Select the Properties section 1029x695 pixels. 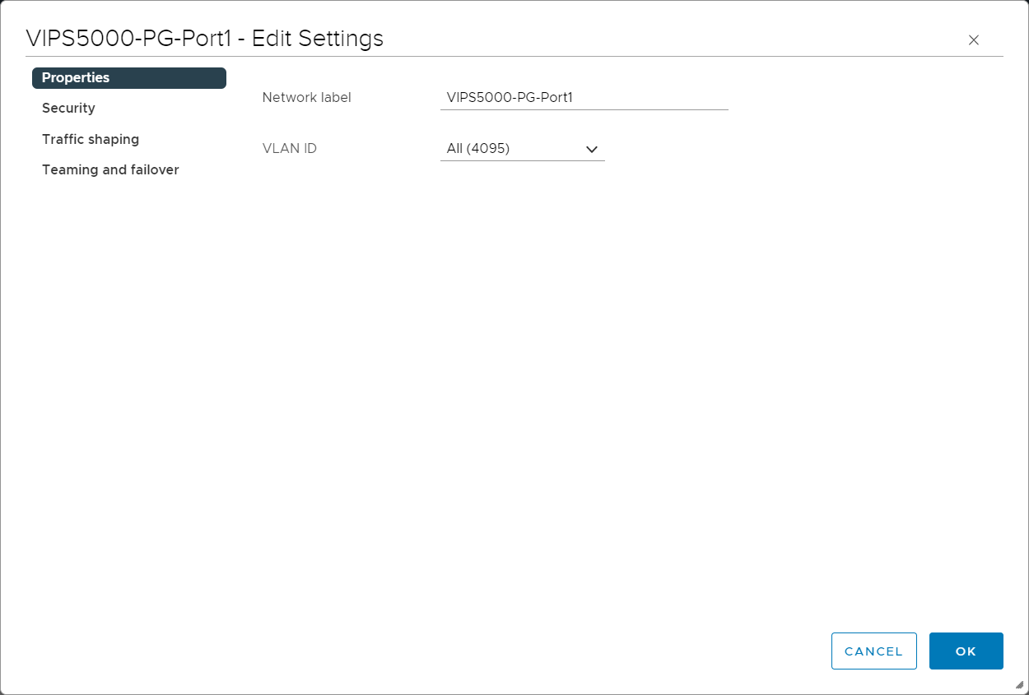click(x=129, y=77)
